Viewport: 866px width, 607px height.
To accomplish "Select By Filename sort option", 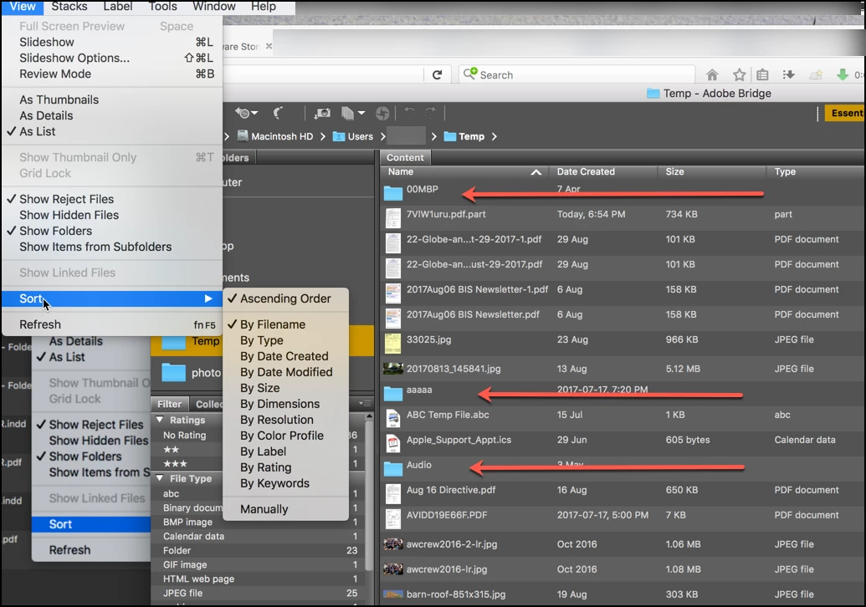I will (x=273, y=324).
